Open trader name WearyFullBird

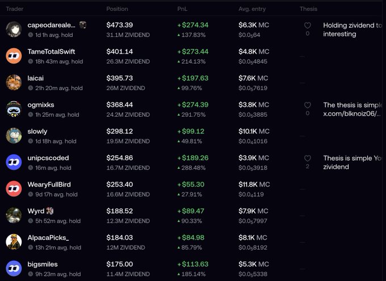[x=49, y=185]
